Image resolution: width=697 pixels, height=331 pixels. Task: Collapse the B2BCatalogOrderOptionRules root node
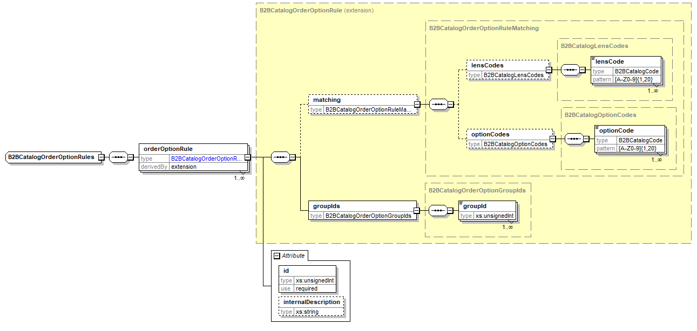101,157
